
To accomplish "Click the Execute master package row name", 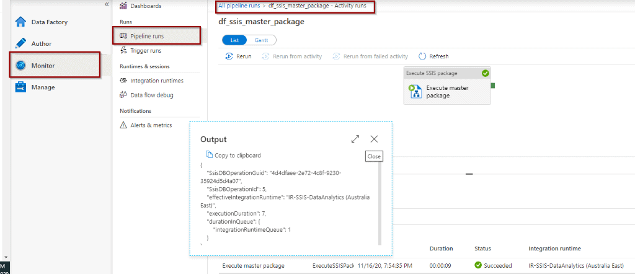I will (x=253, y=265).
